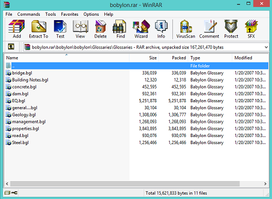Viewport: 272px width, 199px height.
Task: Click the archive icon in address bar
Action: (27, 47)
